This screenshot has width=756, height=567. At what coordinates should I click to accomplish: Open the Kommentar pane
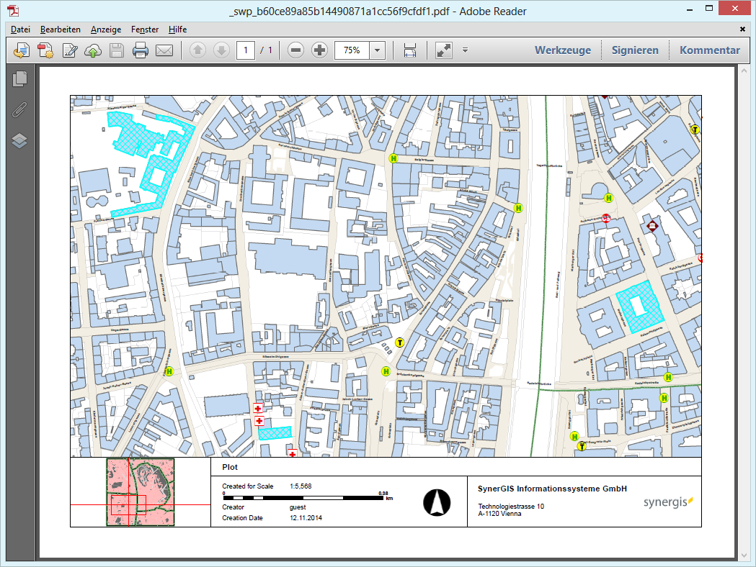pyautogui.click(x=709, y=50)
